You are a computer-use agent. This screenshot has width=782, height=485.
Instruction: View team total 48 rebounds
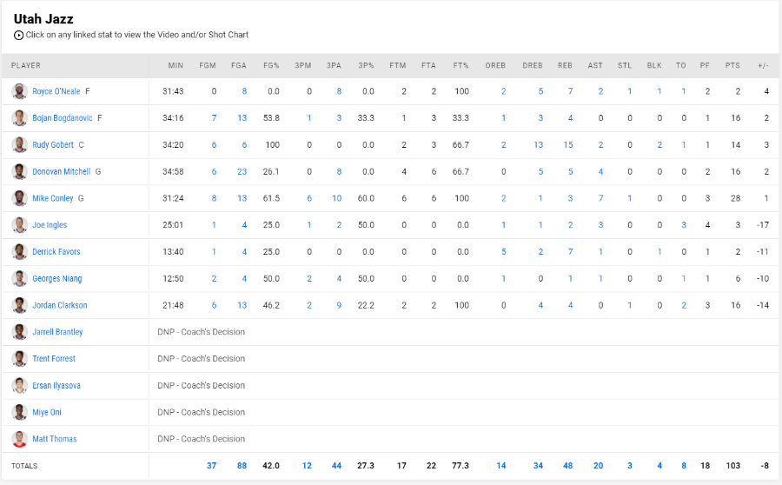click(567, 466)
